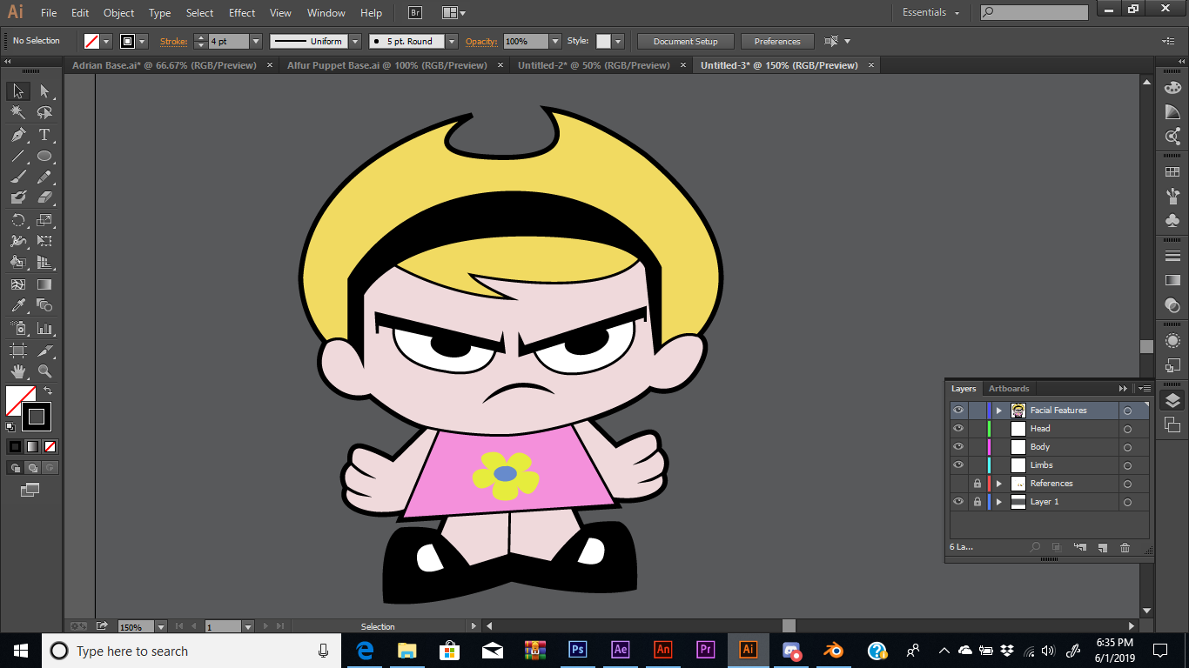Select the Eraser tool

point(44,198)
